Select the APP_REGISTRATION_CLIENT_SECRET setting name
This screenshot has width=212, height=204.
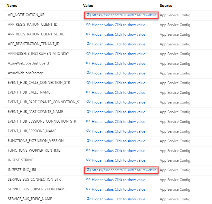point(37,34)
